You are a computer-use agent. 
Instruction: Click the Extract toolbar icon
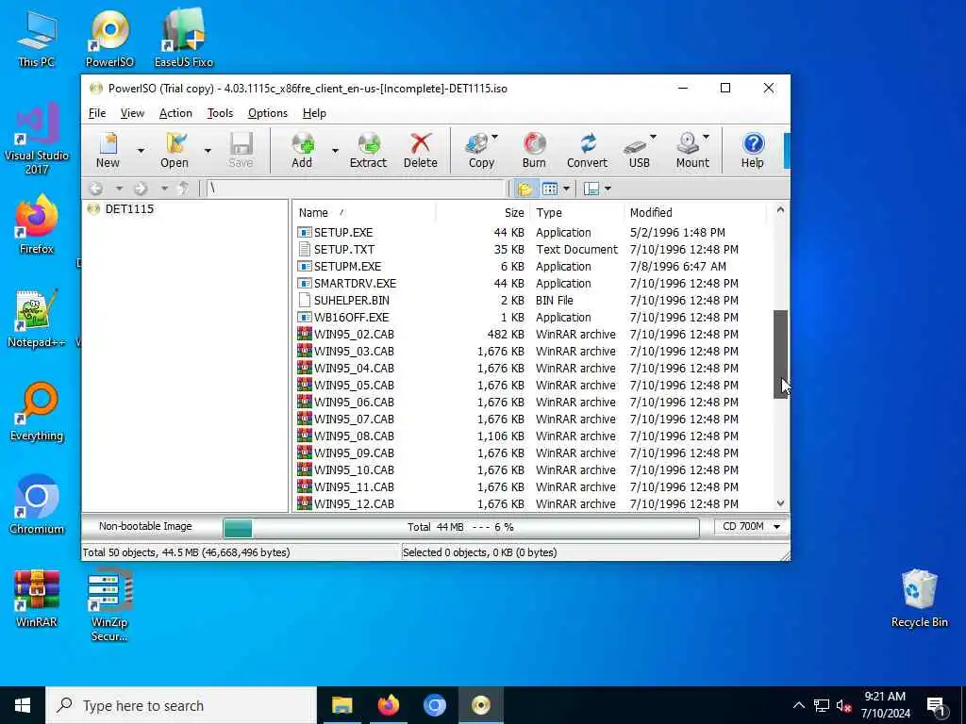368,150
